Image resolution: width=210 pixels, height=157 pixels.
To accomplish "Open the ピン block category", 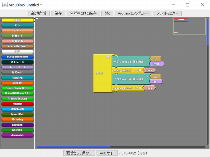I will point(17,25).
